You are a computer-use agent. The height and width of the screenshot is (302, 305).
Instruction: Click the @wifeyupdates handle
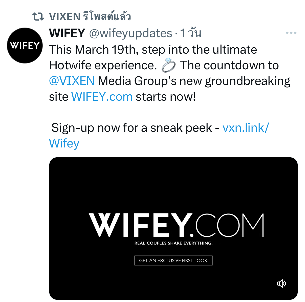point(131,33)
